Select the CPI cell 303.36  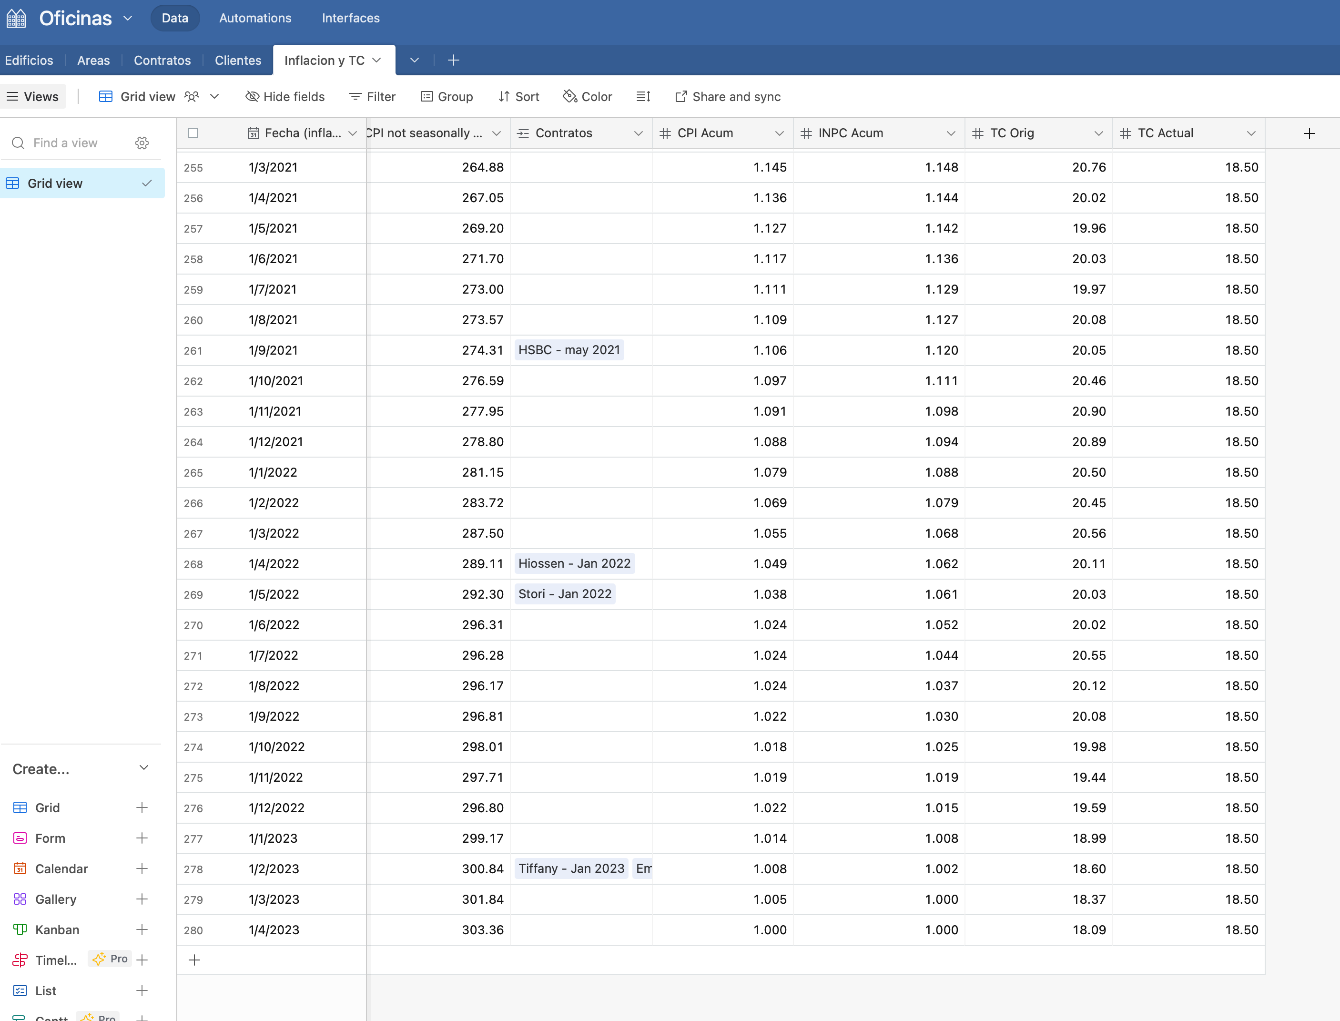click(438, 930)
